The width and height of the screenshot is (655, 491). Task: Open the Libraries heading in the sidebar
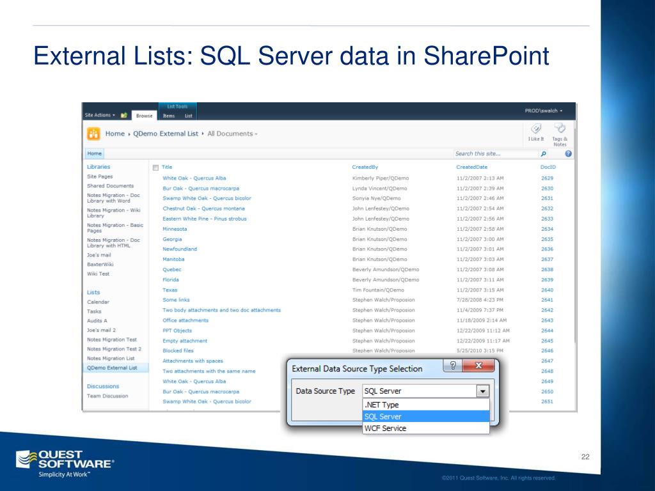[99, 167]
